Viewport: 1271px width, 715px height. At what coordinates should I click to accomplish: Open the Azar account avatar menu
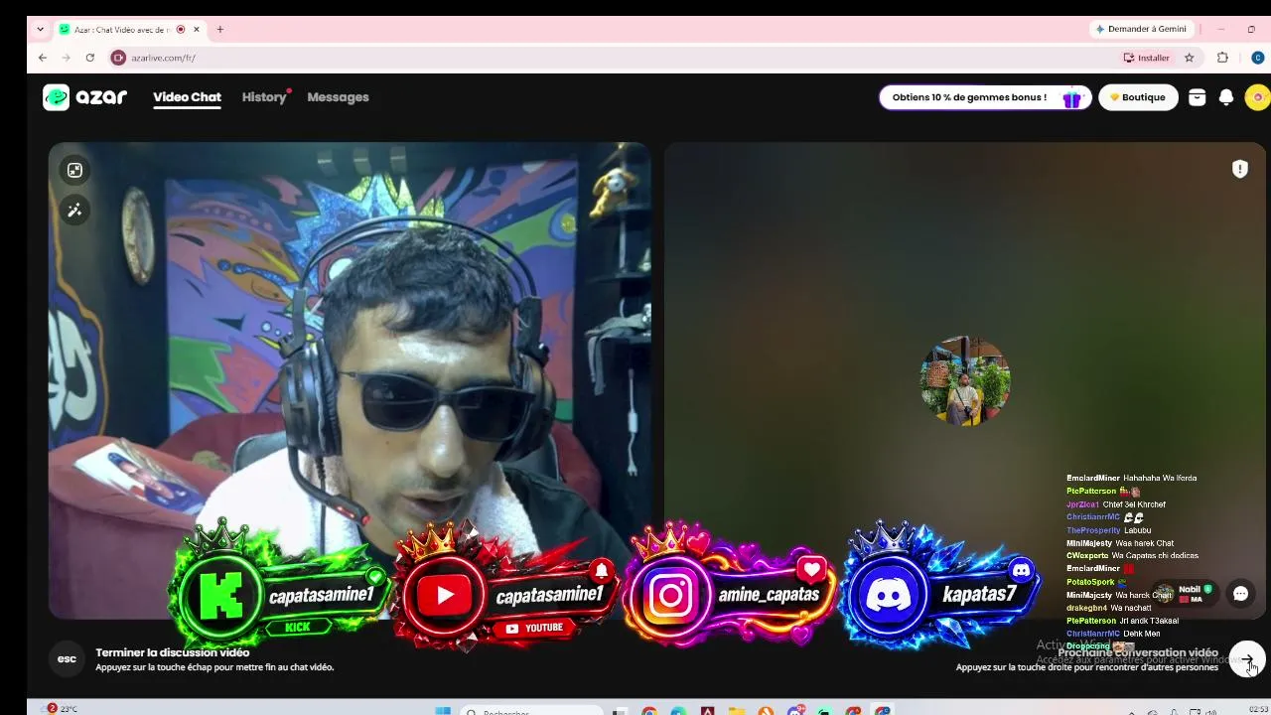(x=1257, y=97)
